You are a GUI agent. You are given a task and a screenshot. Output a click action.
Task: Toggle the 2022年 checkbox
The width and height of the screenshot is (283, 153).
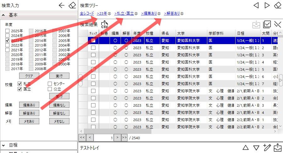pos(8,45)
